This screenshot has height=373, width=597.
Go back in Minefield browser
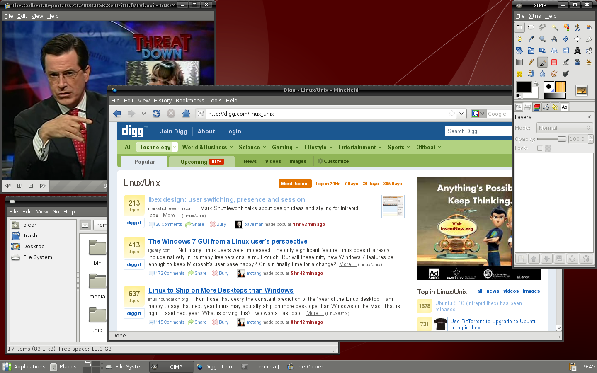(x=117, y=114)
